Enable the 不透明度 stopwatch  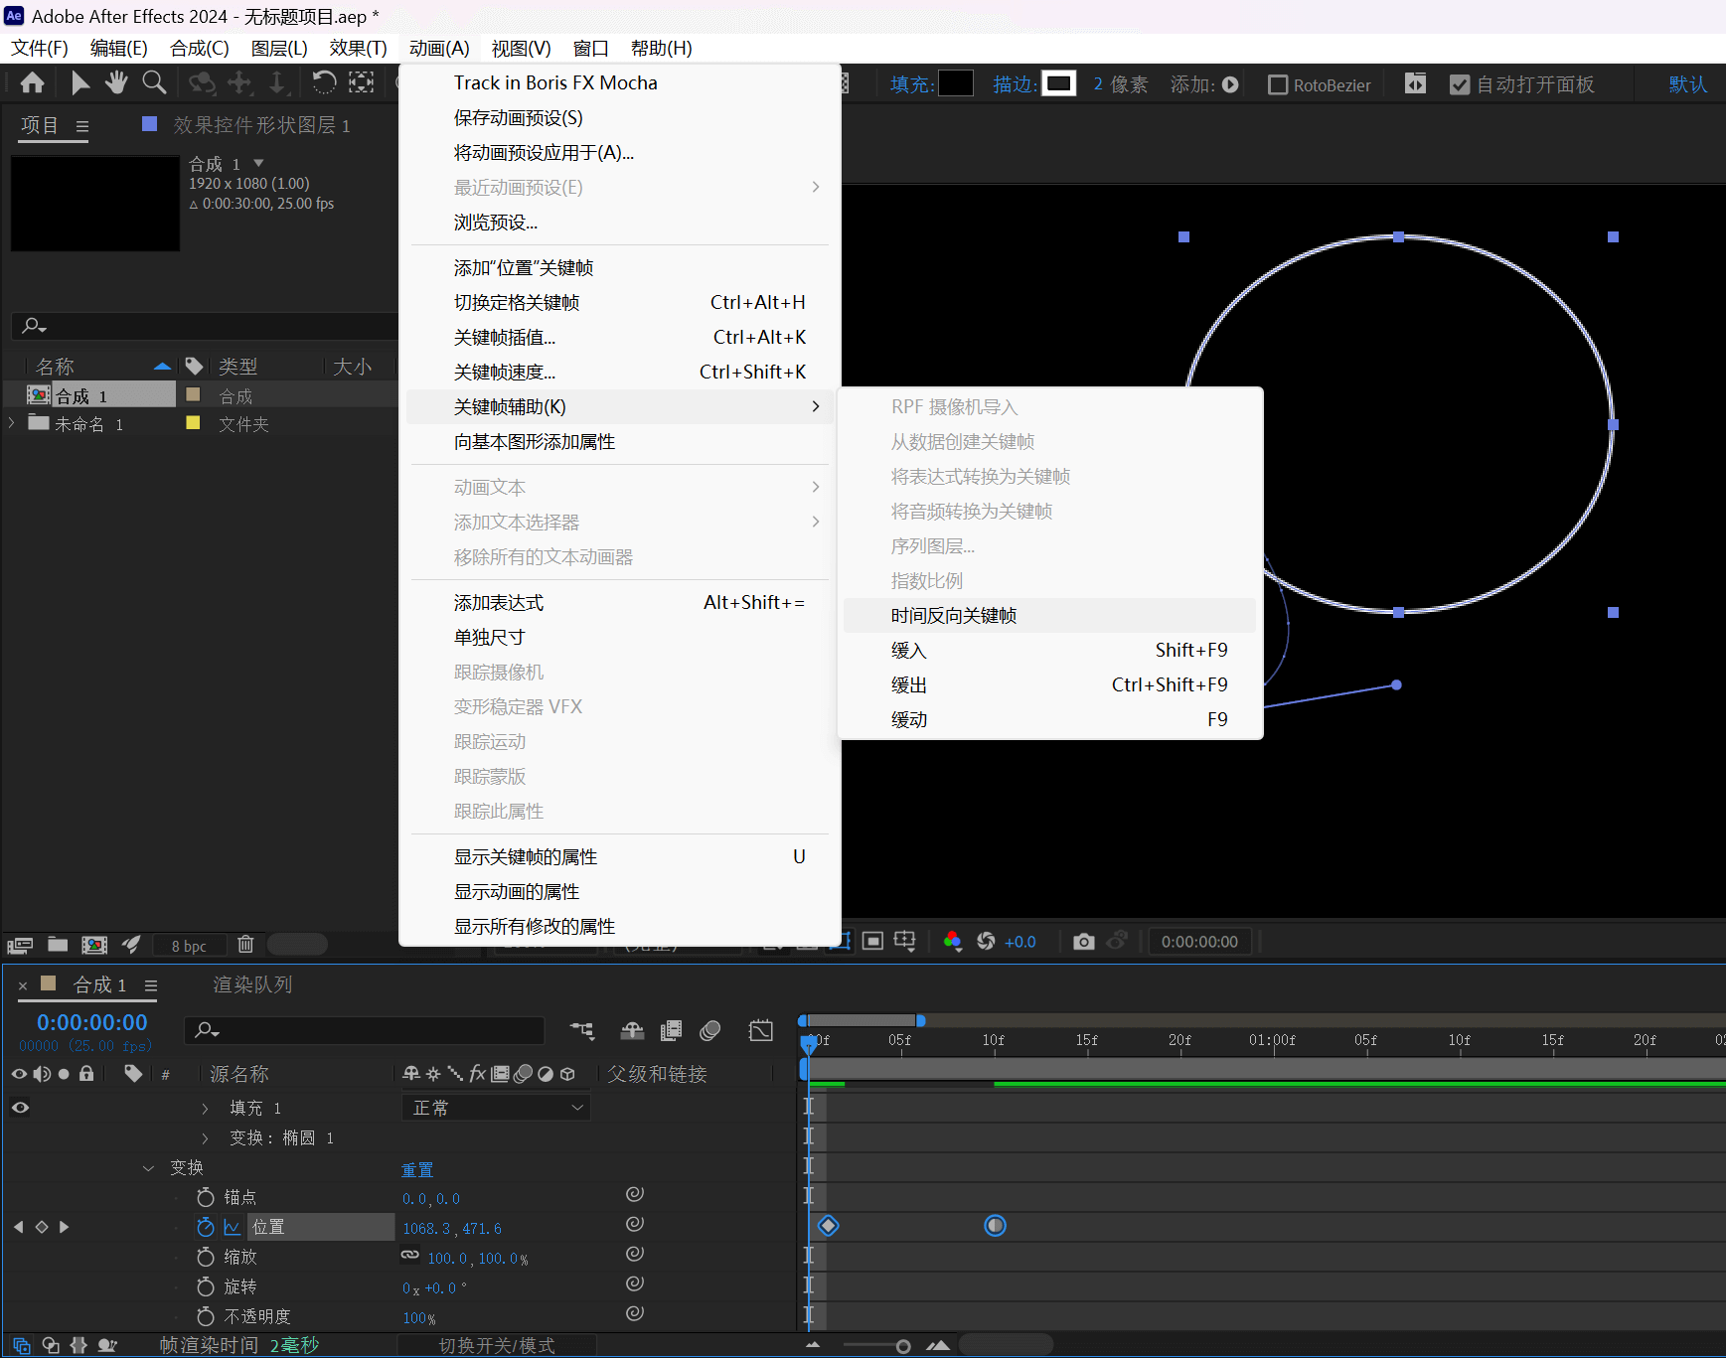click(206, 1317)
